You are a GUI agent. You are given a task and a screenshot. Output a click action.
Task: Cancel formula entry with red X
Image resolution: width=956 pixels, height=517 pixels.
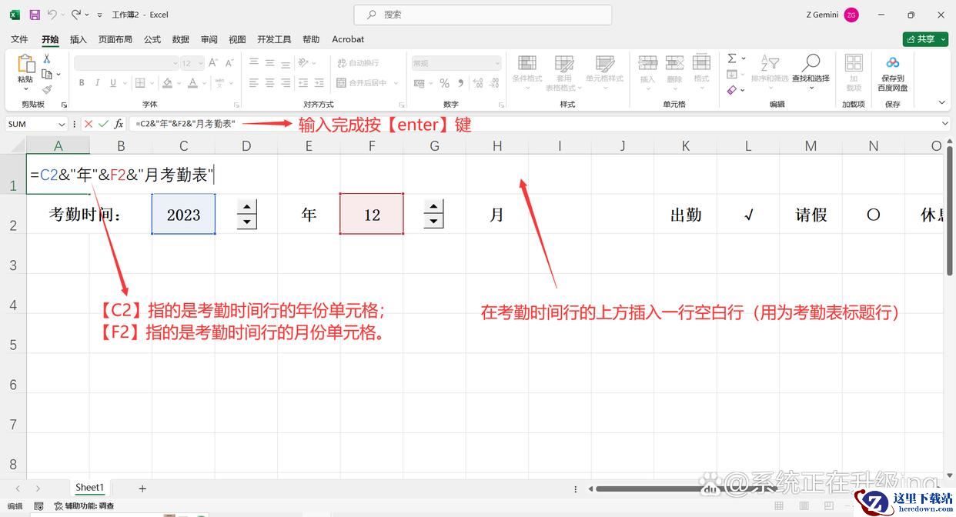pos(89,124)
